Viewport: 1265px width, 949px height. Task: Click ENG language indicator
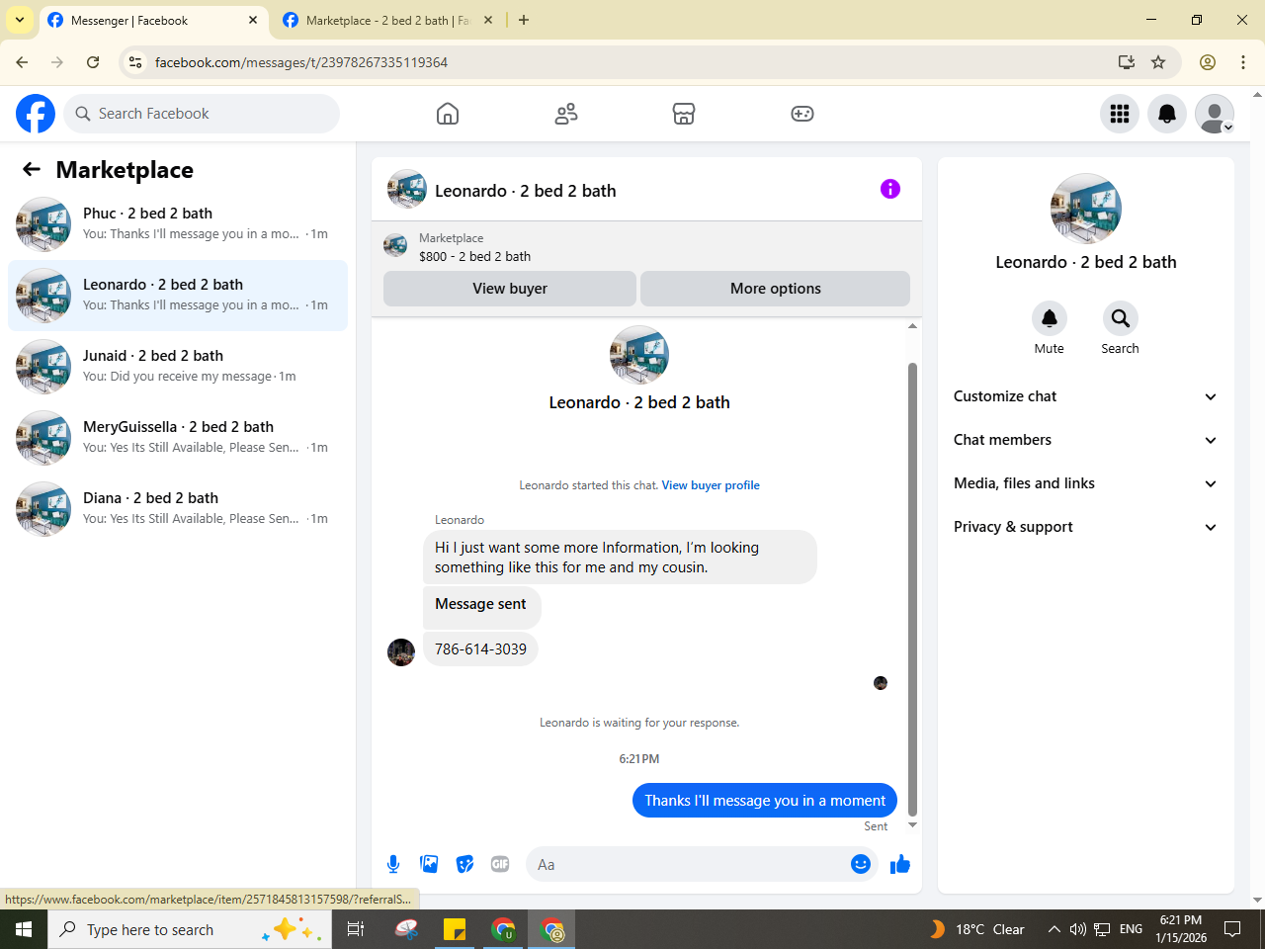(1131, 929)
